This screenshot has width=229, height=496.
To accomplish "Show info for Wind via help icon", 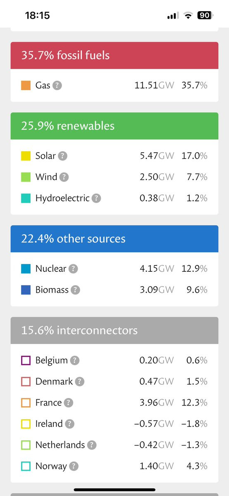I will click(64, 177).
